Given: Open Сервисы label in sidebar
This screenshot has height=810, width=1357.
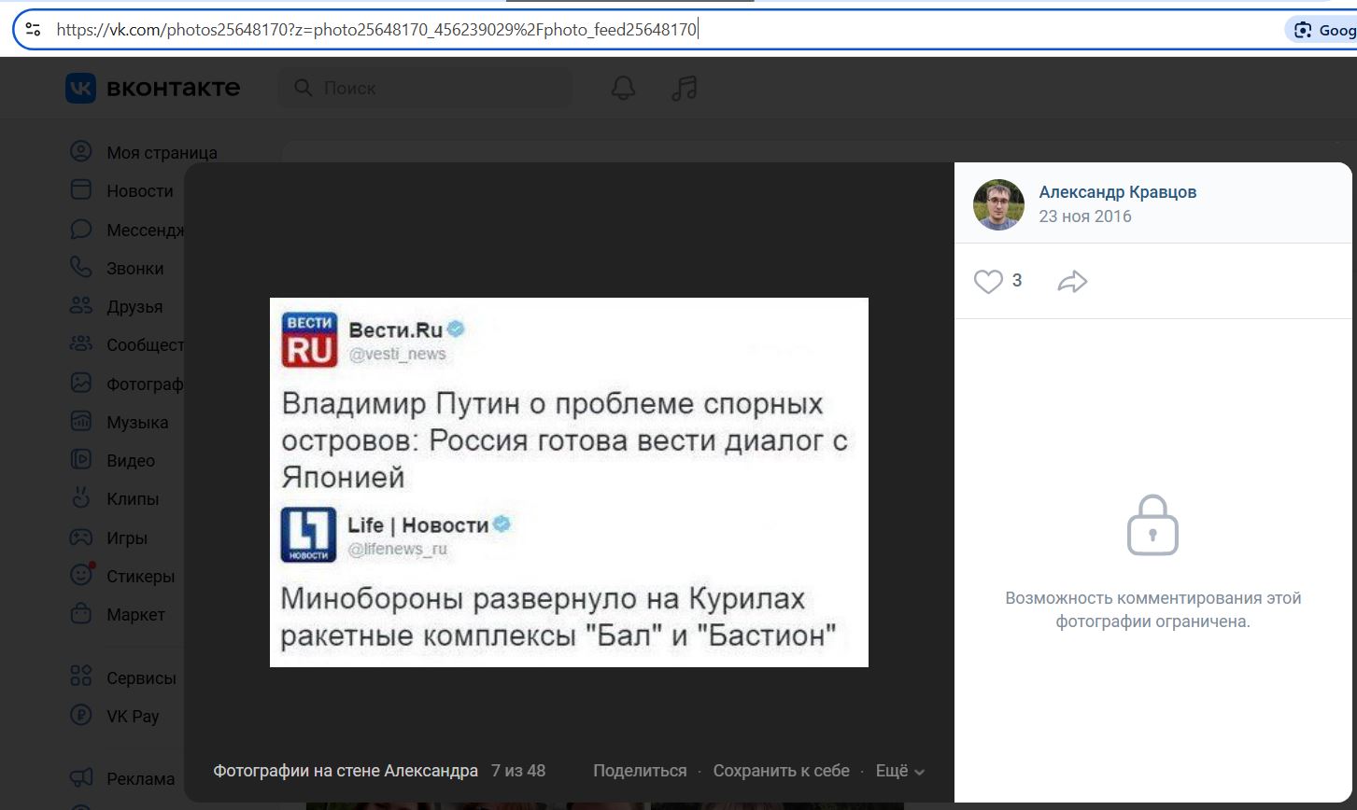Looking at the screenshot, I should pyautogui.click(x=141, y=678).
